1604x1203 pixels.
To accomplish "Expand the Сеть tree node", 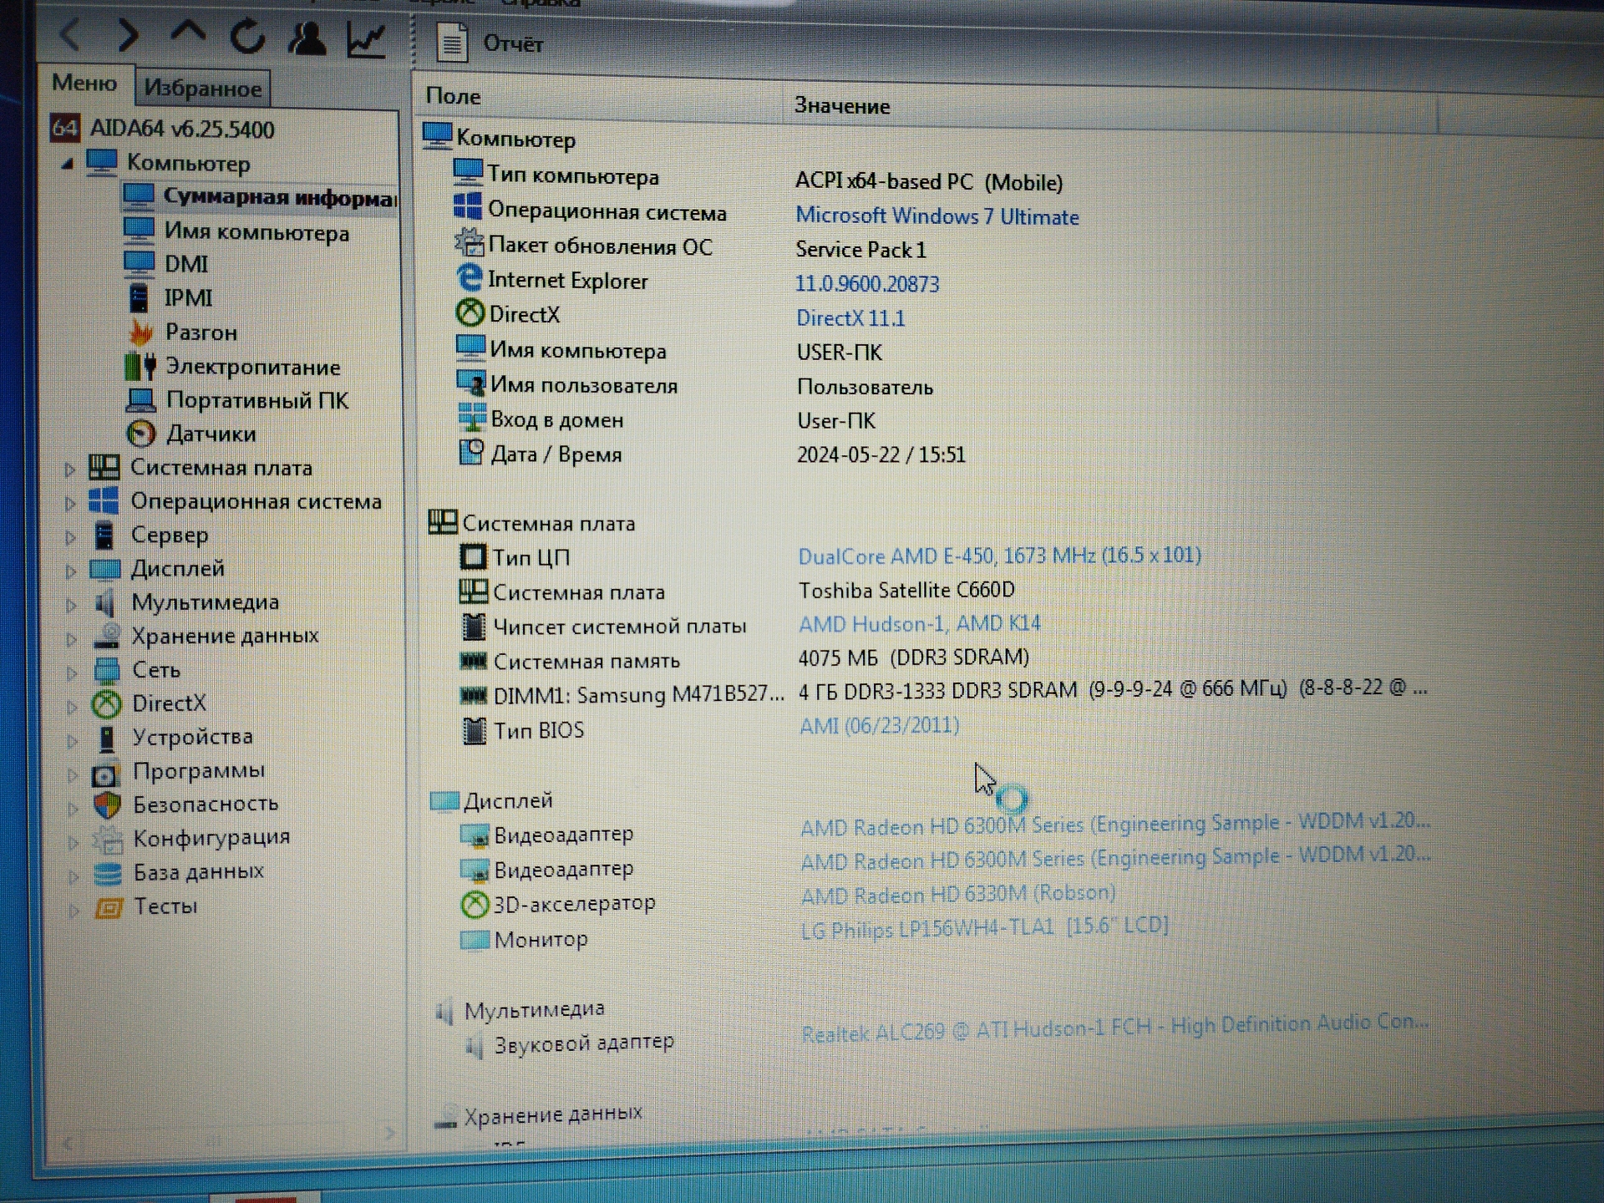I will click(73, 673).
